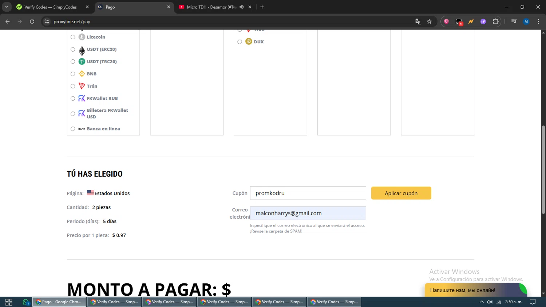
Task: Click the DUX coin icon
Action: coord(249,41)
